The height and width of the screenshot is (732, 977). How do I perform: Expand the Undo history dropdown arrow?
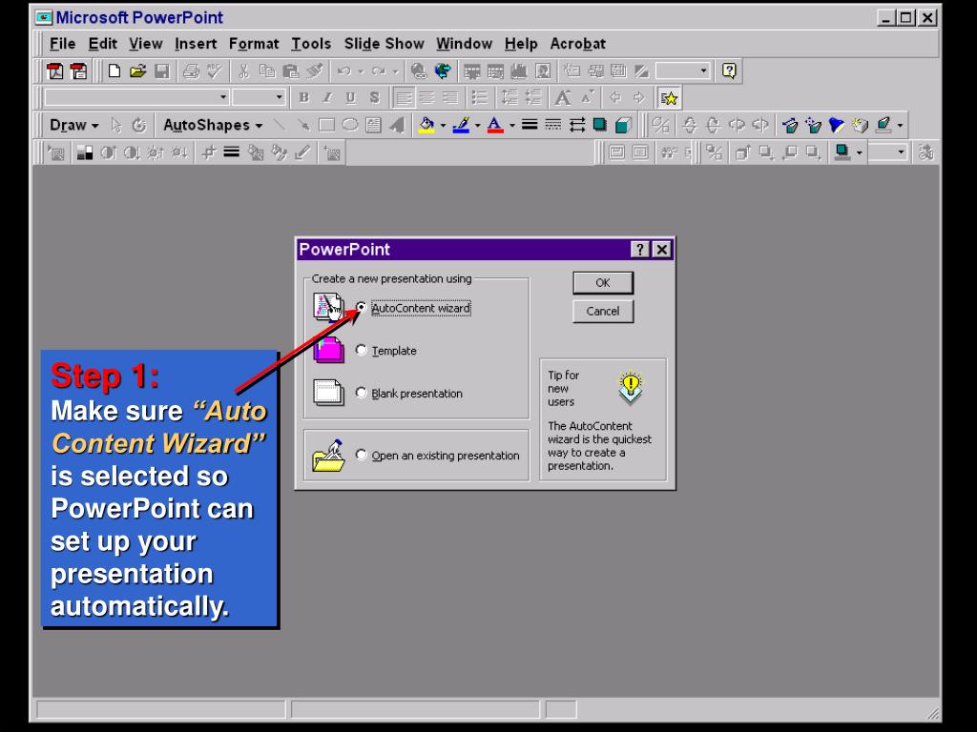coord(360,71)
